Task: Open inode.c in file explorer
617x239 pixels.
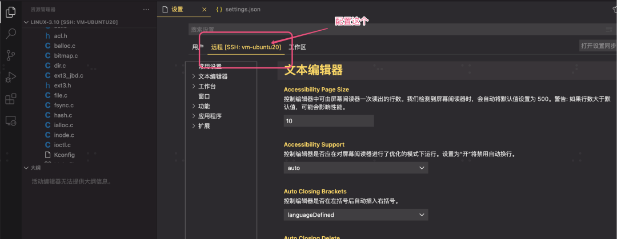Action: pos(64,135)
